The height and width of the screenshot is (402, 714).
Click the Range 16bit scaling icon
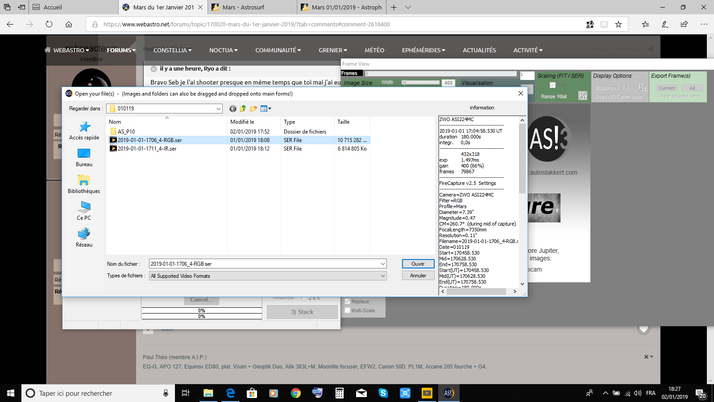(583, 96)
